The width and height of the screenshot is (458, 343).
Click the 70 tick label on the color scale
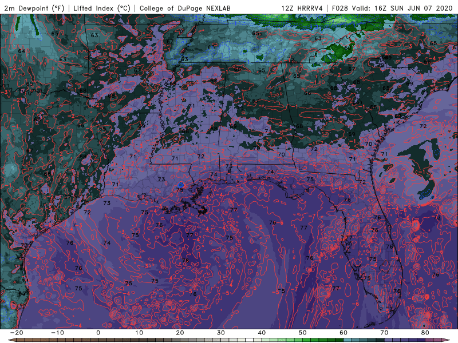click(x=384, y=333)
